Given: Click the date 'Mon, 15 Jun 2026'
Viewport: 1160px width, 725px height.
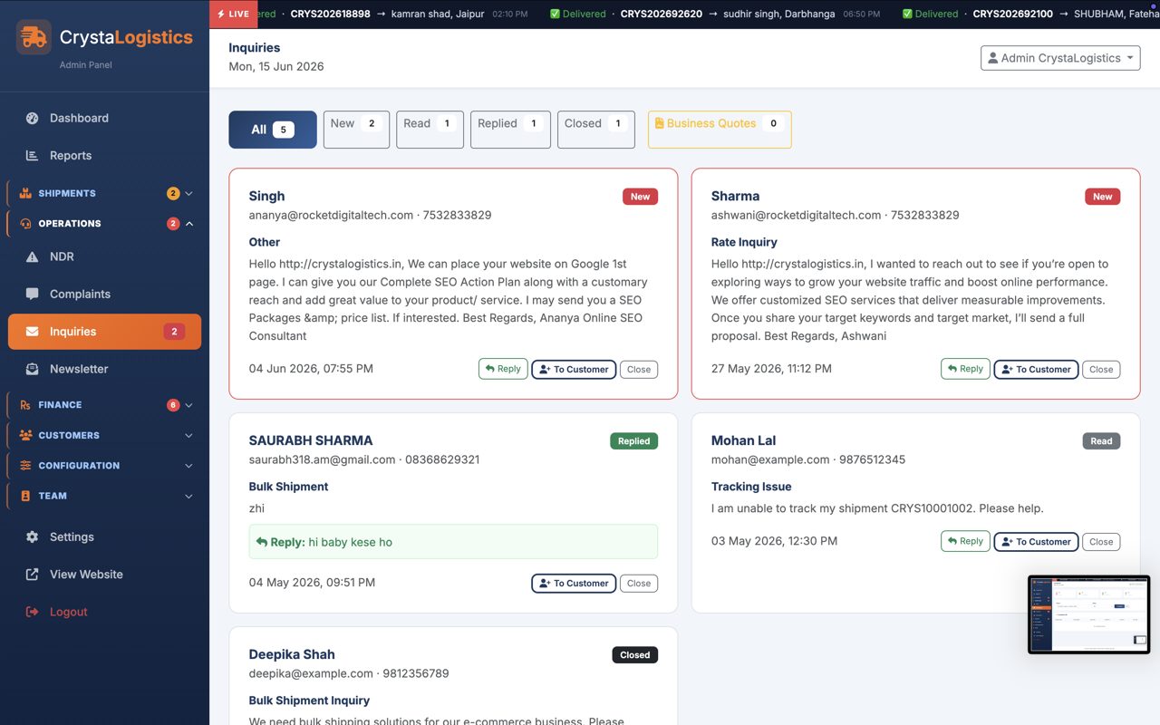Looking at the screenshot, I should pos(276,66).
